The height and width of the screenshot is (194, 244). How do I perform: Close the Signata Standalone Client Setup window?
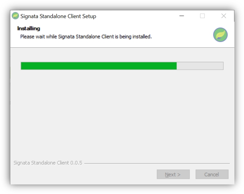click(224, 16)
